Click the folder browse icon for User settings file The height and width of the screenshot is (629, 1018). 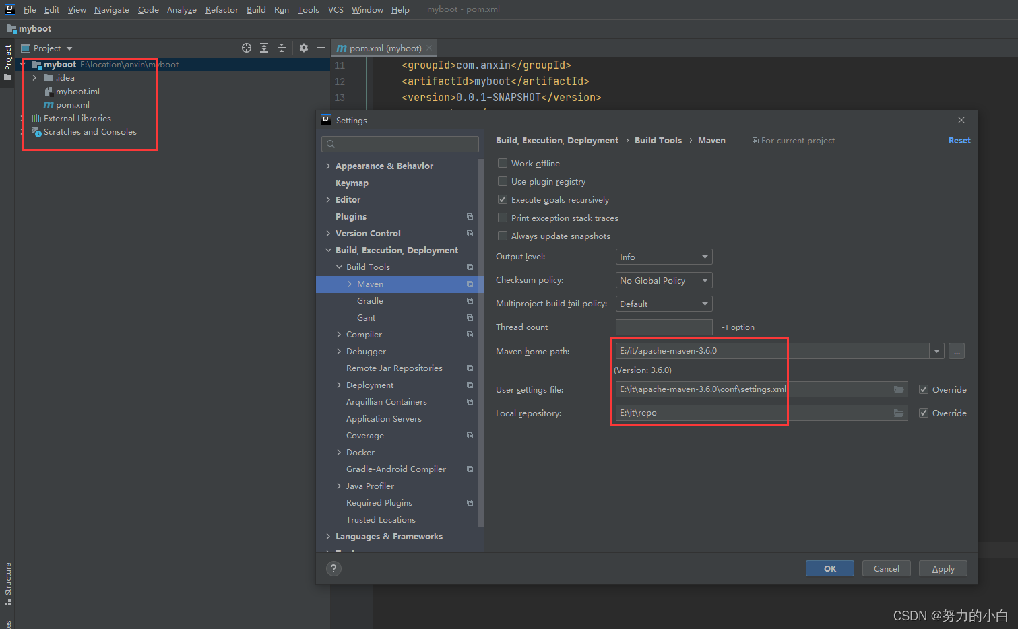tap(899, 390)
